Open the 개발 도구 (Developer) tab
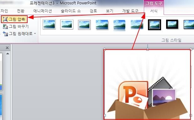The width and height of the screenshot is (194, 120). point(130,11)
